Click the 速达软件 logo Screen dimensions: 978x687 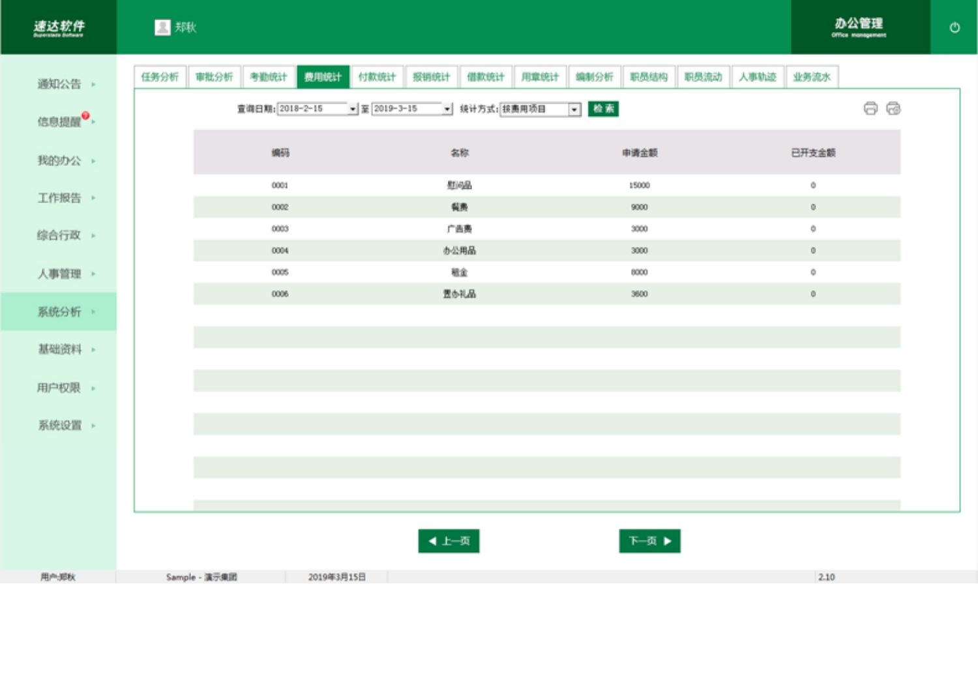tap(59, 27)
